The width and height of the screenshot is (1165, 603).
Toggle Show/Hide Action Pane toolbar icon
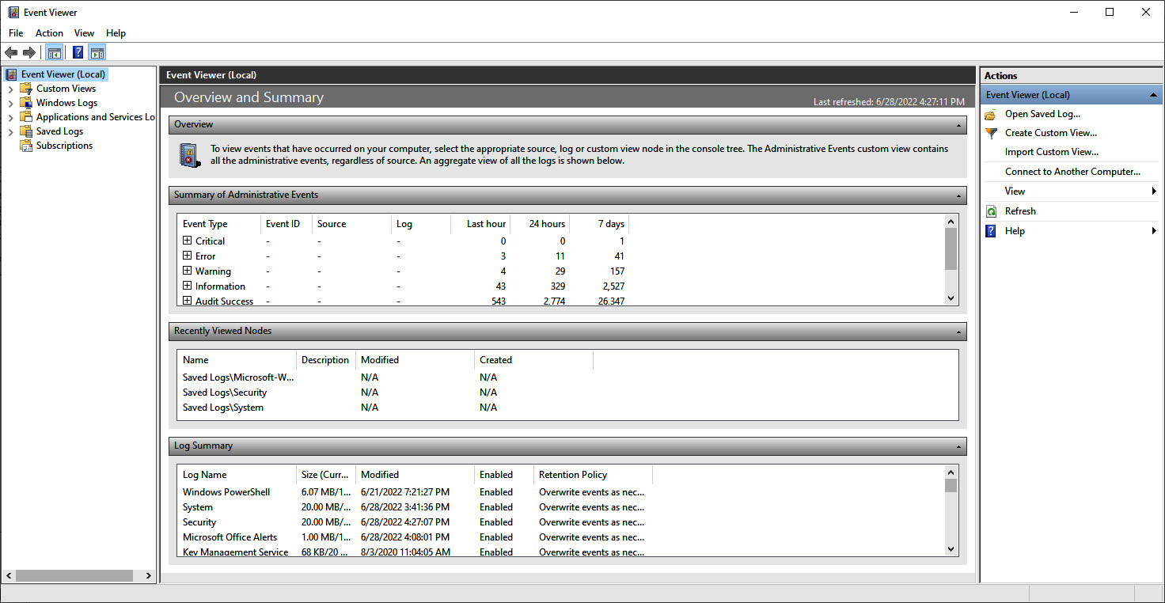(97, 53)
